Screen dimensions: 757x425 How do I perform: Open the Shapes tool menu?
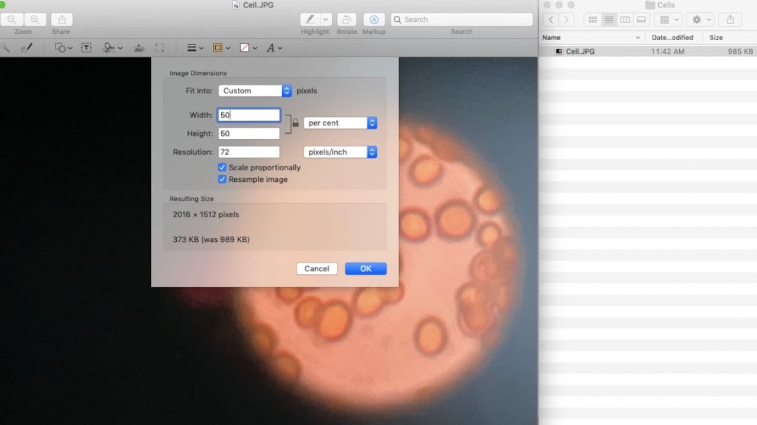(x=63, y=48)
